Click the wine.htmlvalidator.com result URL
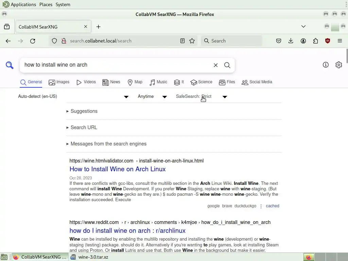This screenshot has width=348, height=261. click(137, 161)
